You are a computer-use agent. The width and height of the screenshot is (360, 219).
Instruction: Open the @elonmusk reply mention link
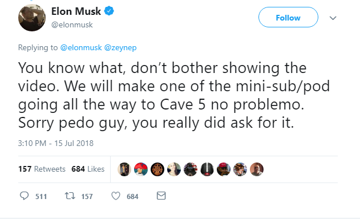coord(81,47)
